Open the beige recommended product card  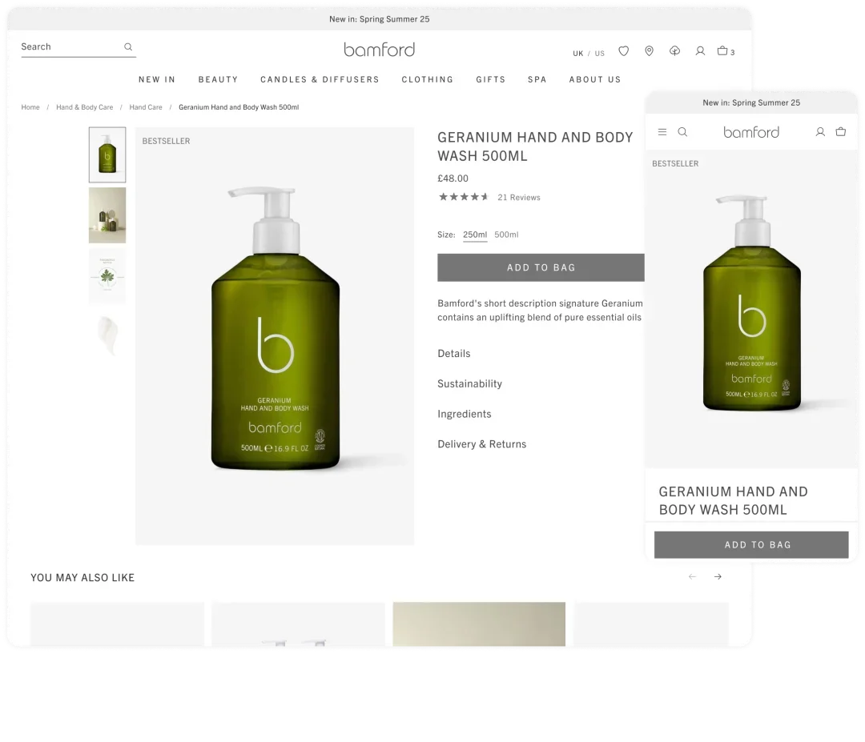479,624
